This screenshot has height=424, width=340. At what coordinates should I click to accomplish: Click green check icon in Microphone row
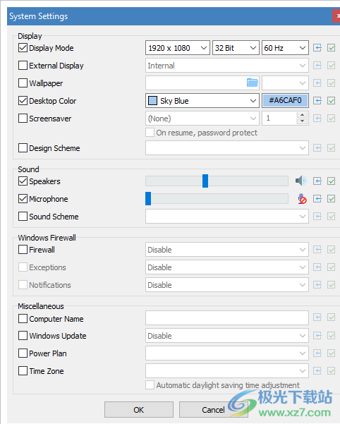point(331,199)
